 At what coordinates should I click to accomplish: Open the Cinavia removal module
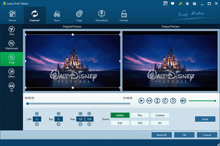(124, 16)
